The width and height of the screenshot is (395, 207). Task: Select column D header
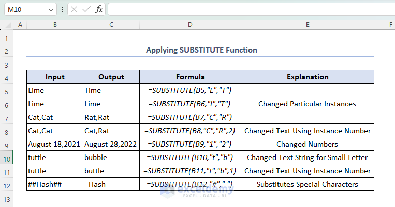pyautogui.click(x=190, y=24)
